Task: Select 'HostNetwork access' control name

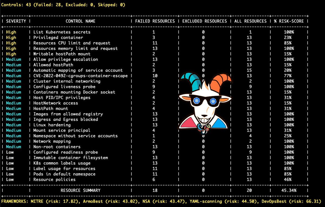Action: (x=56, y=103)
